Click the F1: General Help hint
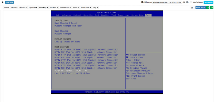The image size is (214, 102). click(x=135, y=65)
